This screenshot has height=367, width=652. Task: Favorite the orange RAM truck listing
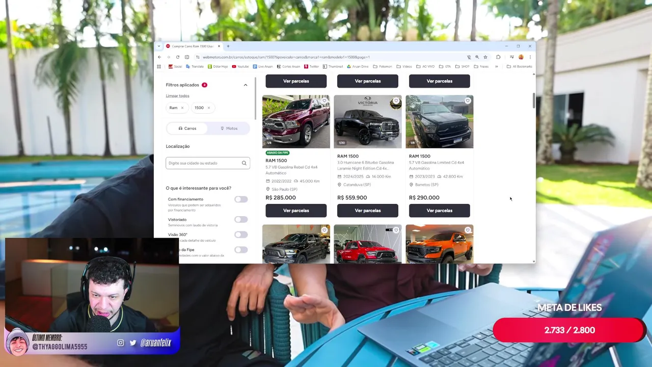tap(468, 230)
